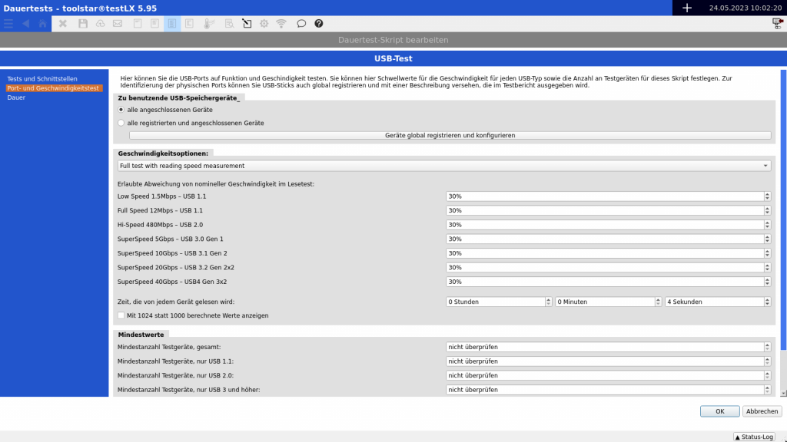Click the thermometer temperature icon
The width and height of the screenshot is (787, 442).
pyautogui.click(x=208, y=24)
